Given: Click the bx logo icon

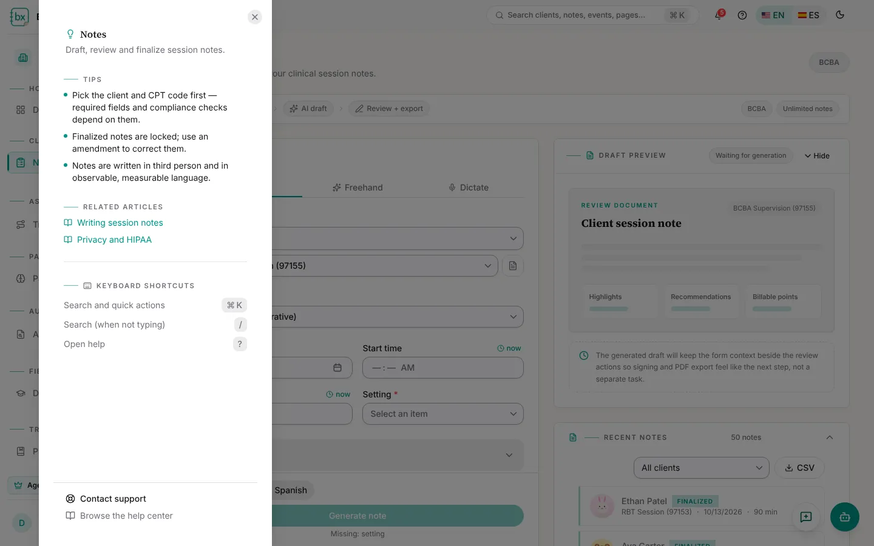Looking at the screenshot, I should coord(19,17).
